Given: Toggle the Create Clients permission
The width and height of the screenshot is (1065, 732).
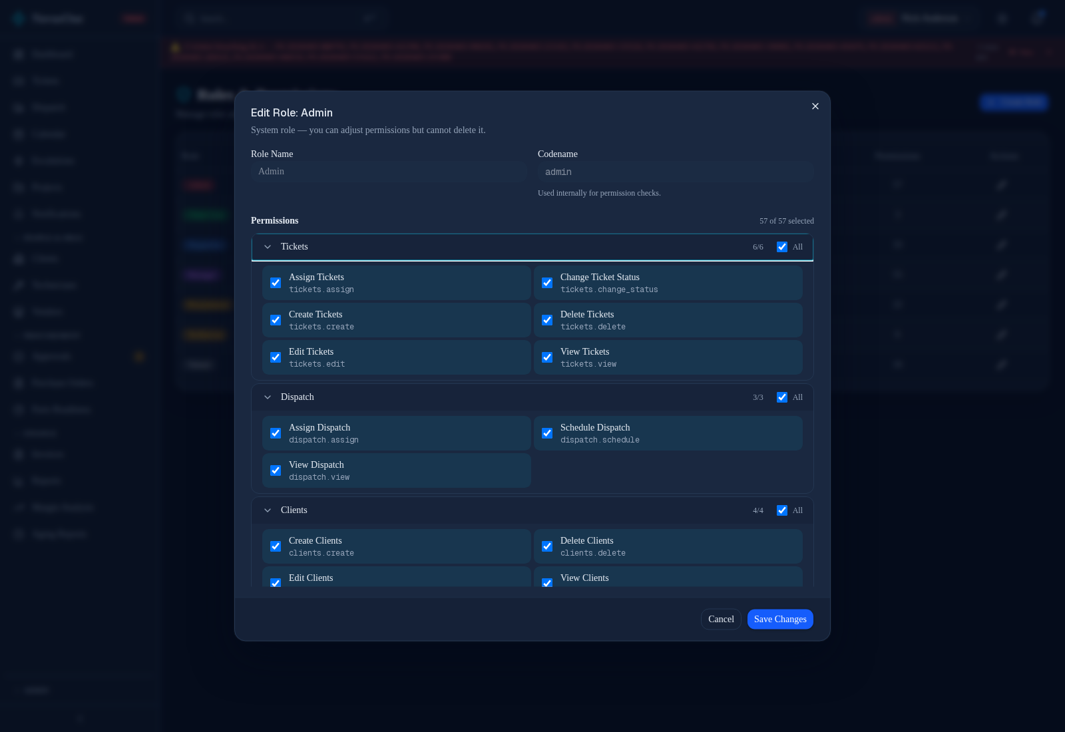Looking at the screenshot, I should click(276, 546).
